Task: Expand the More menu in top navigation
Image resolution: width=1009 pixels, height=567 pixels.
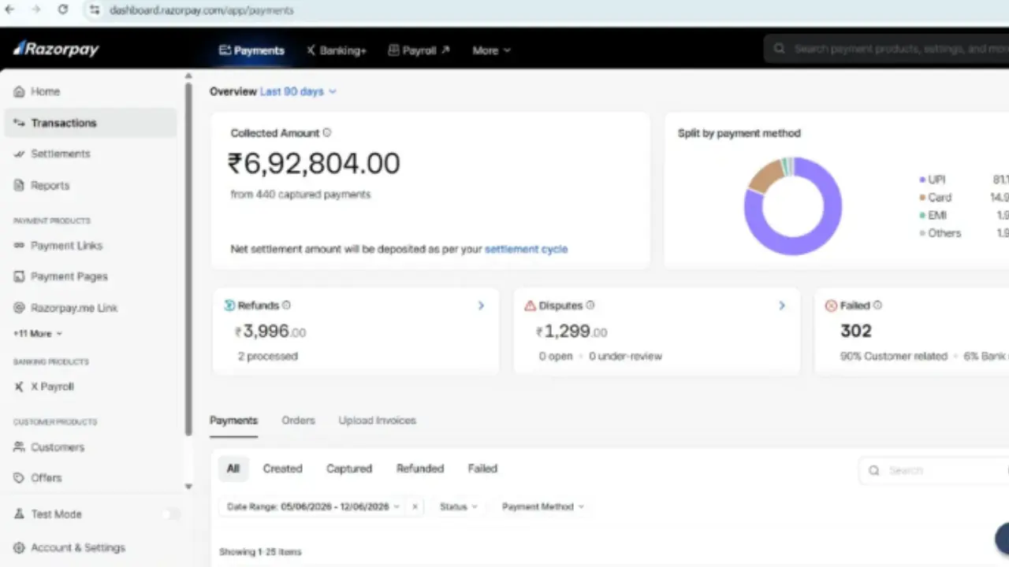Action: pos(491,50)
